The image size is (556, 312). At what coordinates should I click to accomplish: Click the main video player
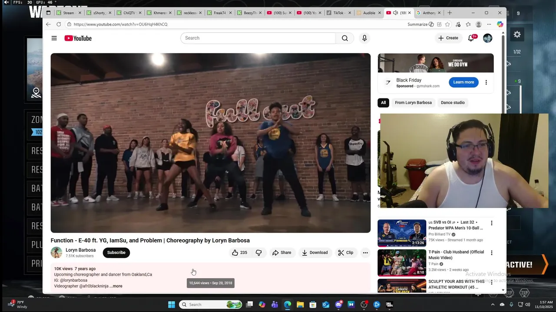click(211, 143)
